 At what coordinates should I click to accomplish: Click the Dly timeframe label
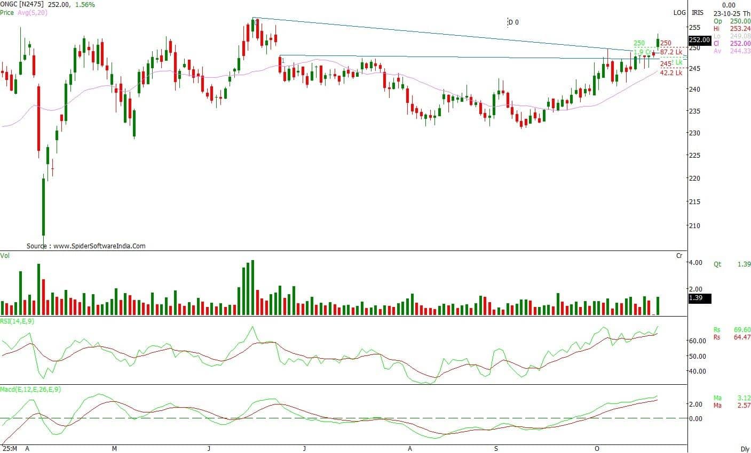745,449
